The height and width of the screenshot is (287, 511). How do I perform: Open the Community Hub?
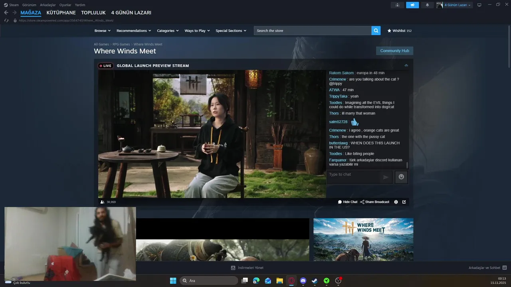click(394, 51)
